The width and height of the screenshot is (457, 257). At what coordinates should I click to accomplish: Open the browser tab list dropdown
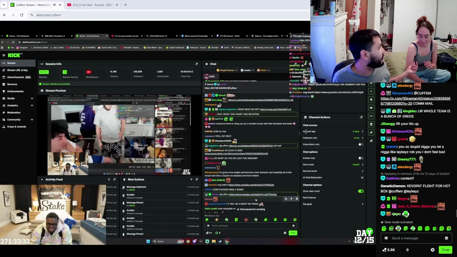(4, 5)
